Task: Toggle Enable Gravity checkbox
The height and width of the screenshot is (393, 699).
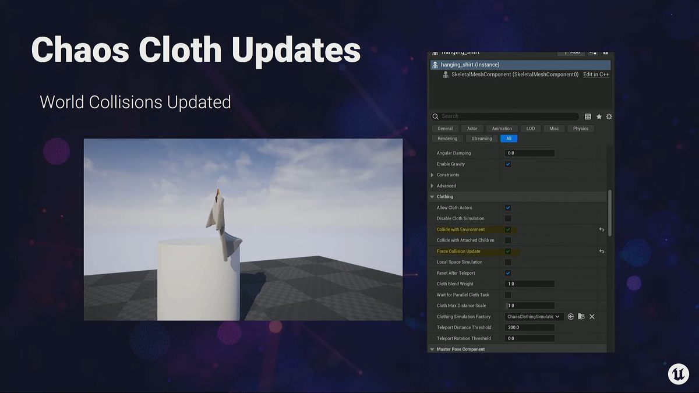Action: click(x=508, y=164)
